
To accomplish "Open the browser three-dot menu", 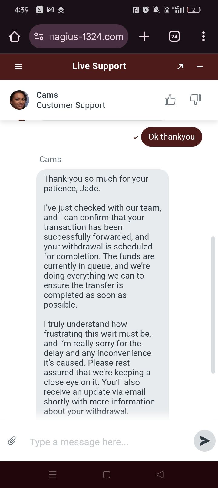I will tap(203, 37).
